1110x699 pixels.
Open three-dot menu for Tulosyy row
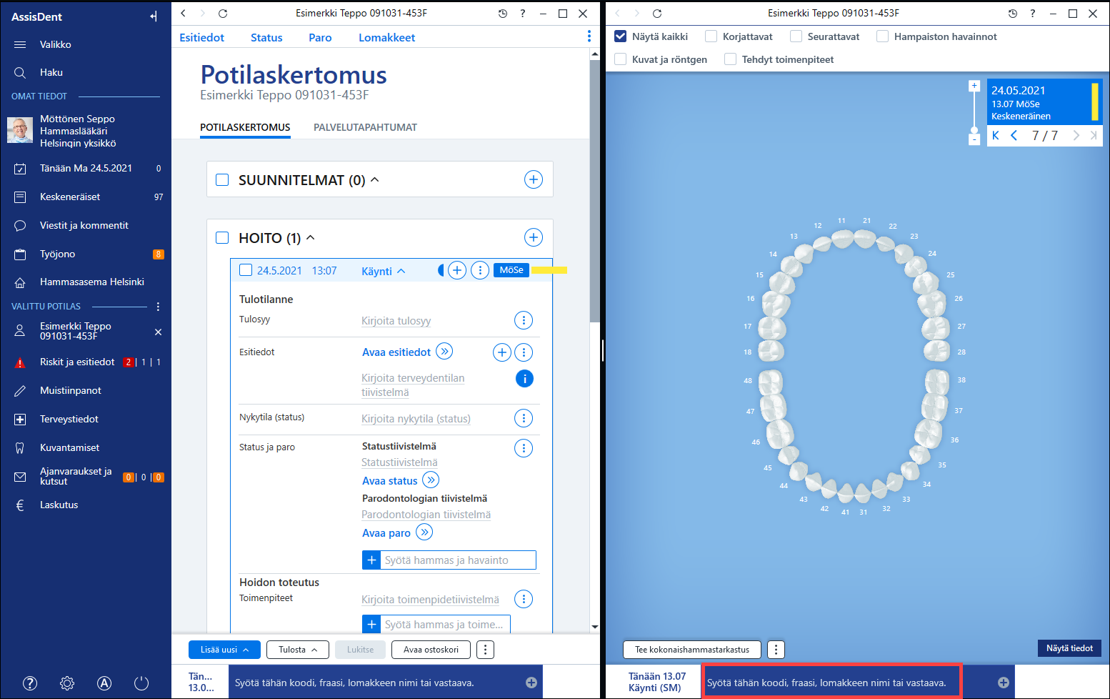click(x=524, y=320)
